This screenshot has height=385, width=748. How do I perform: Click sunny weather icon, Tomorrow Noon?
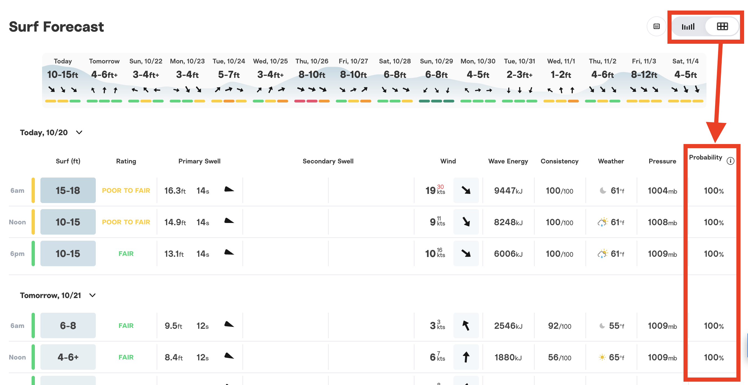click(602, 357)
